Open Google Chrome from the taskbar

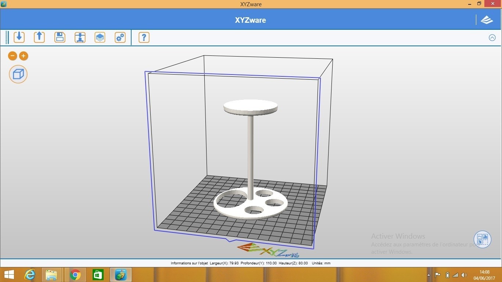coord(75,275)
